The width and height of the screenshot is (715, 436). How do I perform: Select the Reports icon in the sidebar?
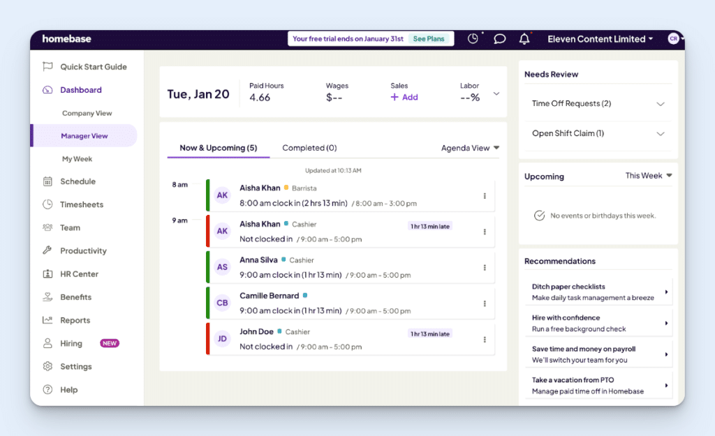click(47, 320)
